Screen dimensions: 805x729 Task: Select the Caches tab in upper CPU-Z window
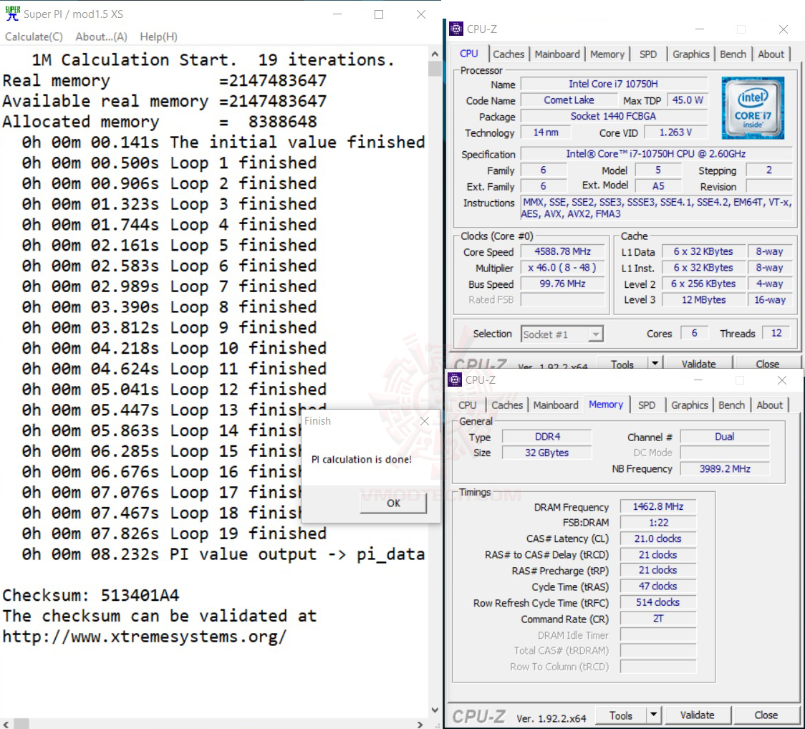point(508,54)
